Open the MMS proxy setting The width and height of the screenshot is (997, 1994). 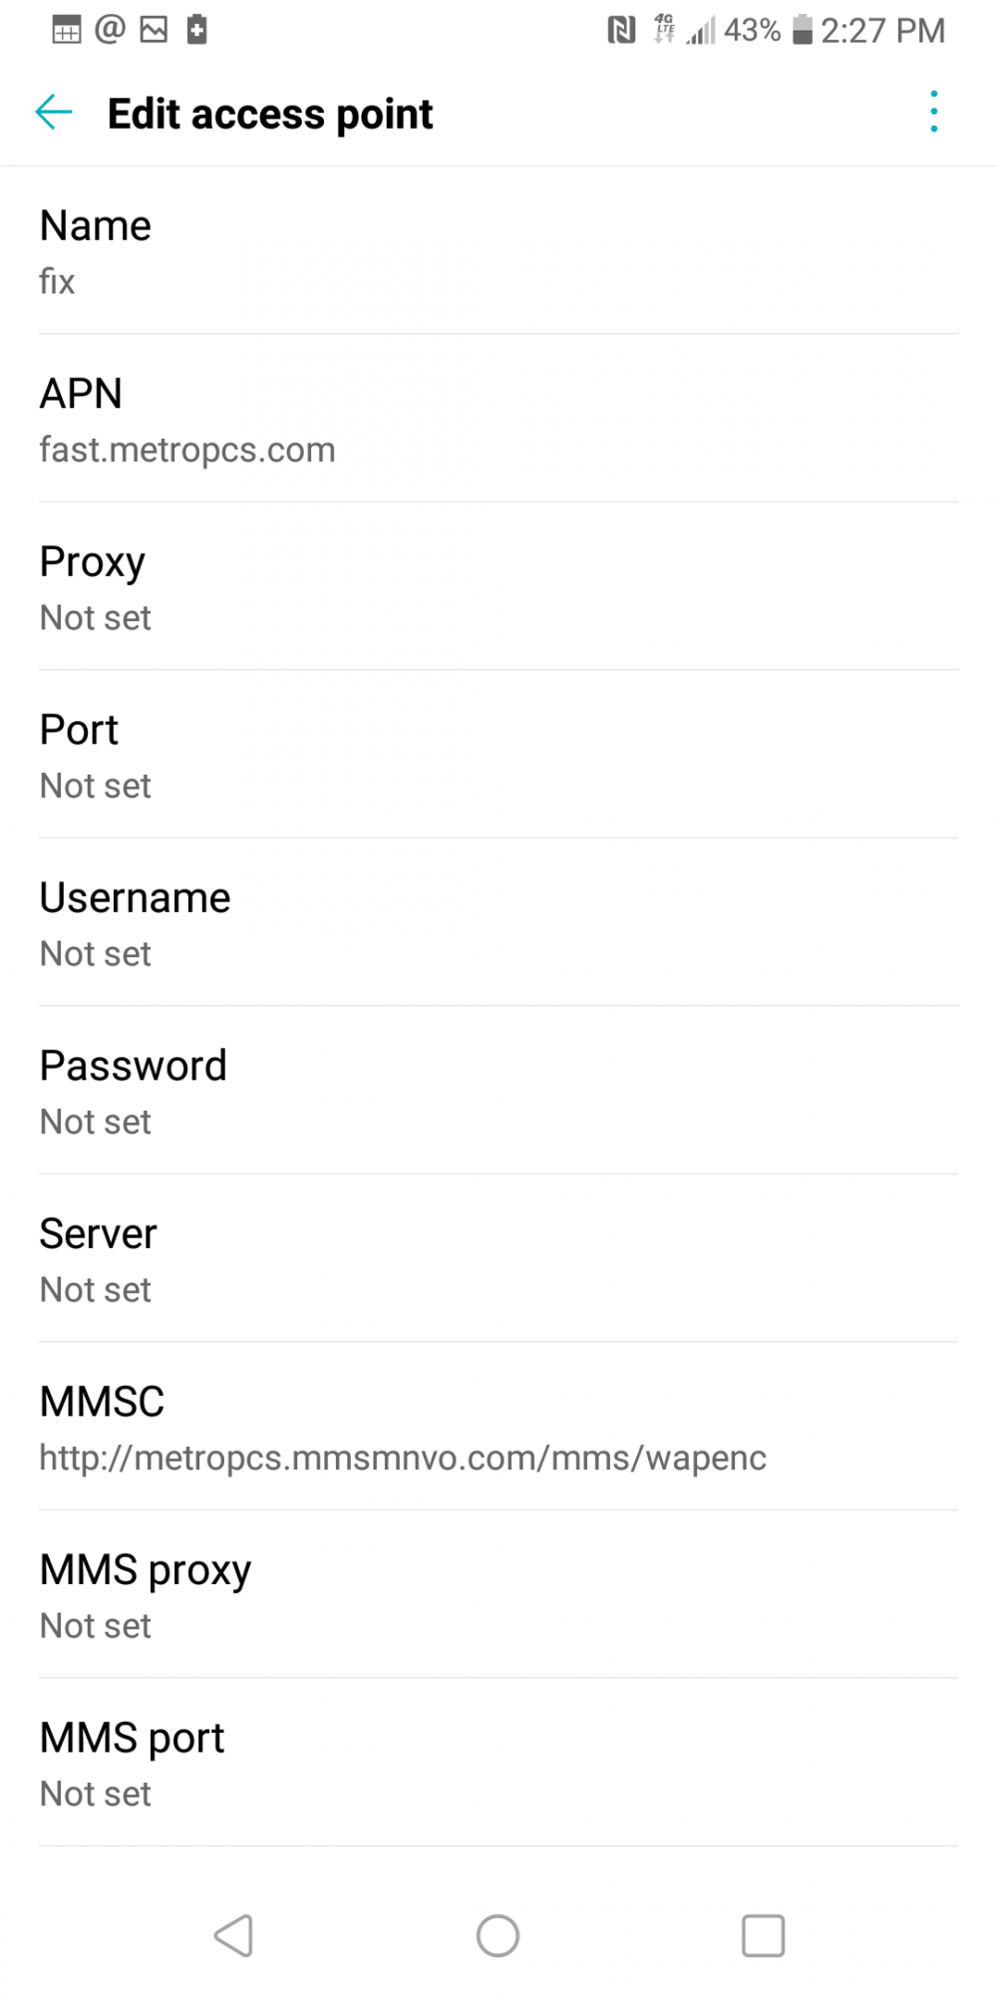pyautogui.click(x=498, y=1595)
